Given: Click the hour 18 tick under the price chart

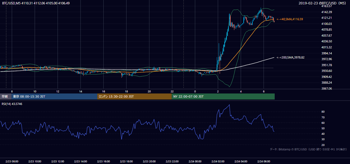Looking at the screenshot, I should (126, 91).
